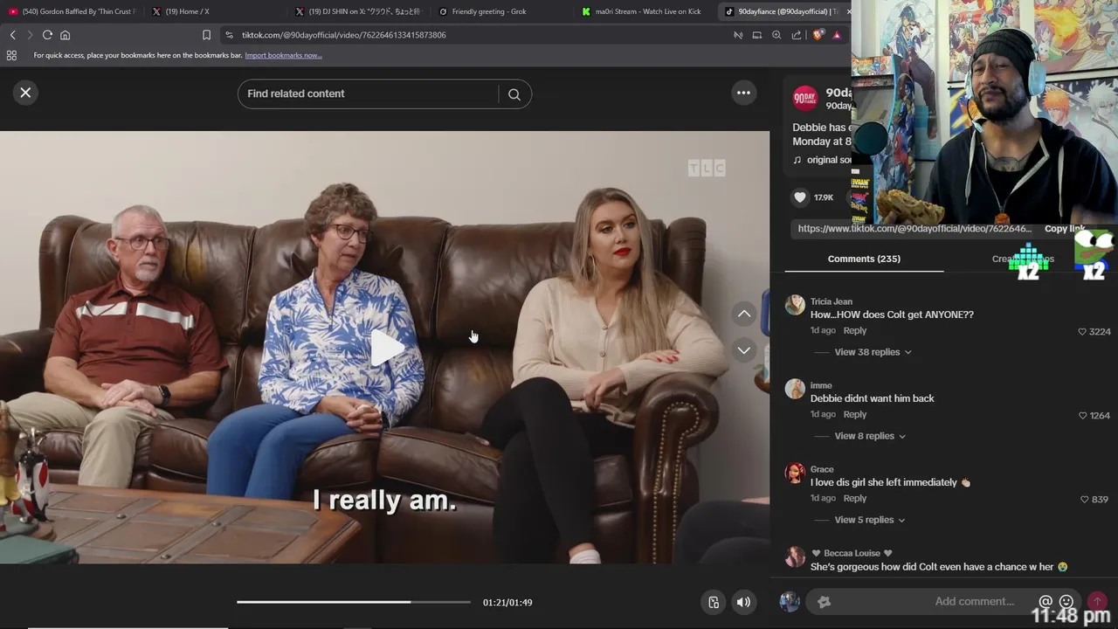Toggle picture-in-picture floating player
This screenshot has width=1118, height=629.
714,602
